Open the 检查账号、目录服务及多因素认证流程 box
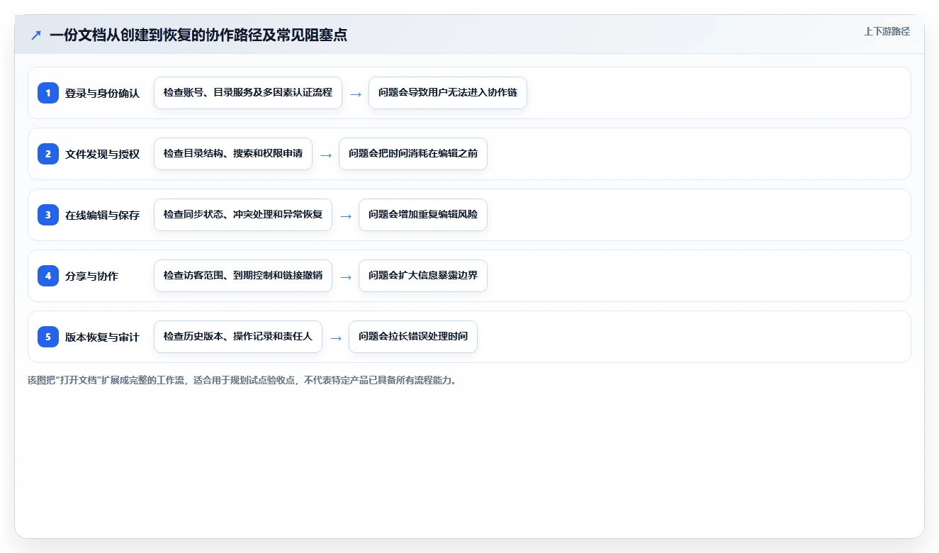The image size is (939, 553). pos(248,93)
